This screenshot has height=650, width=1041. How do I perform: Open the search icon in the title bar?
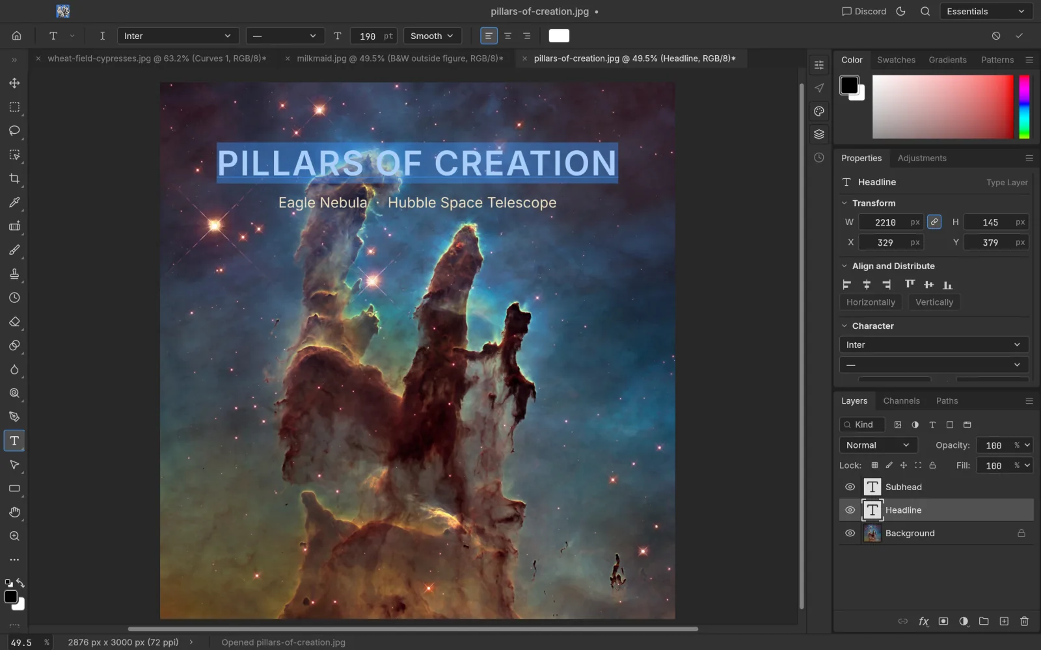[925, 12]
